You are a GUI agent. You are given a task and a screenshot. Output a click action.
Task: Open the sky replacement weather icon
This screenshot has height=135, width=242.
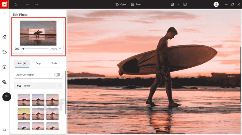[4, 52]
